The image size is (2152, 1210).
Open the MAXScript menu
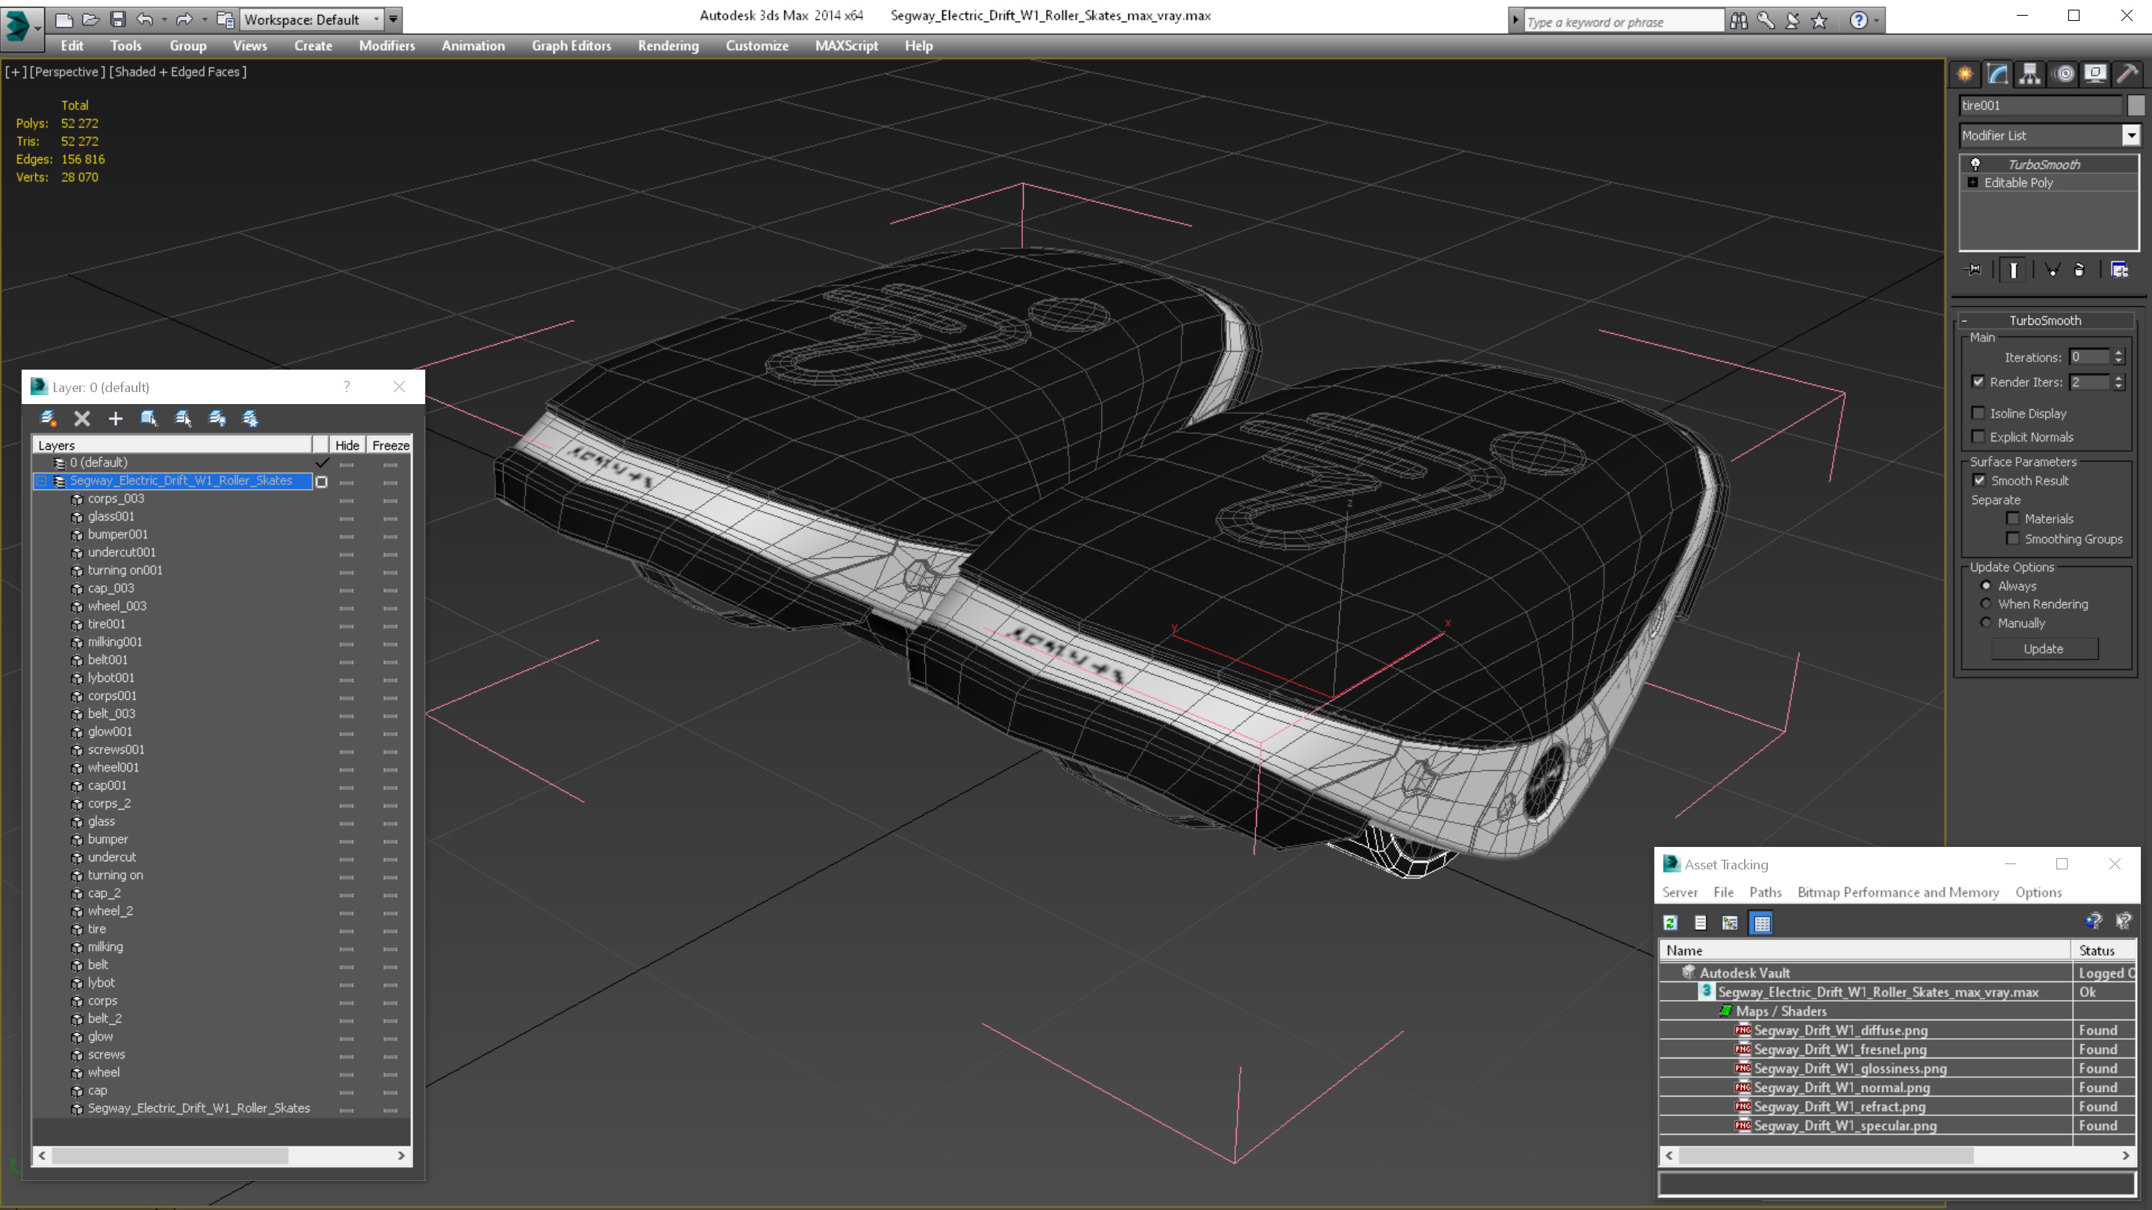coord(847,46)
